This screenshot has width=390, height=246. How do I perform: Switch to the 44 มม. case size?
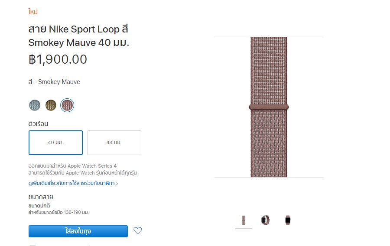pyautogui.click(x=114, y=142)
